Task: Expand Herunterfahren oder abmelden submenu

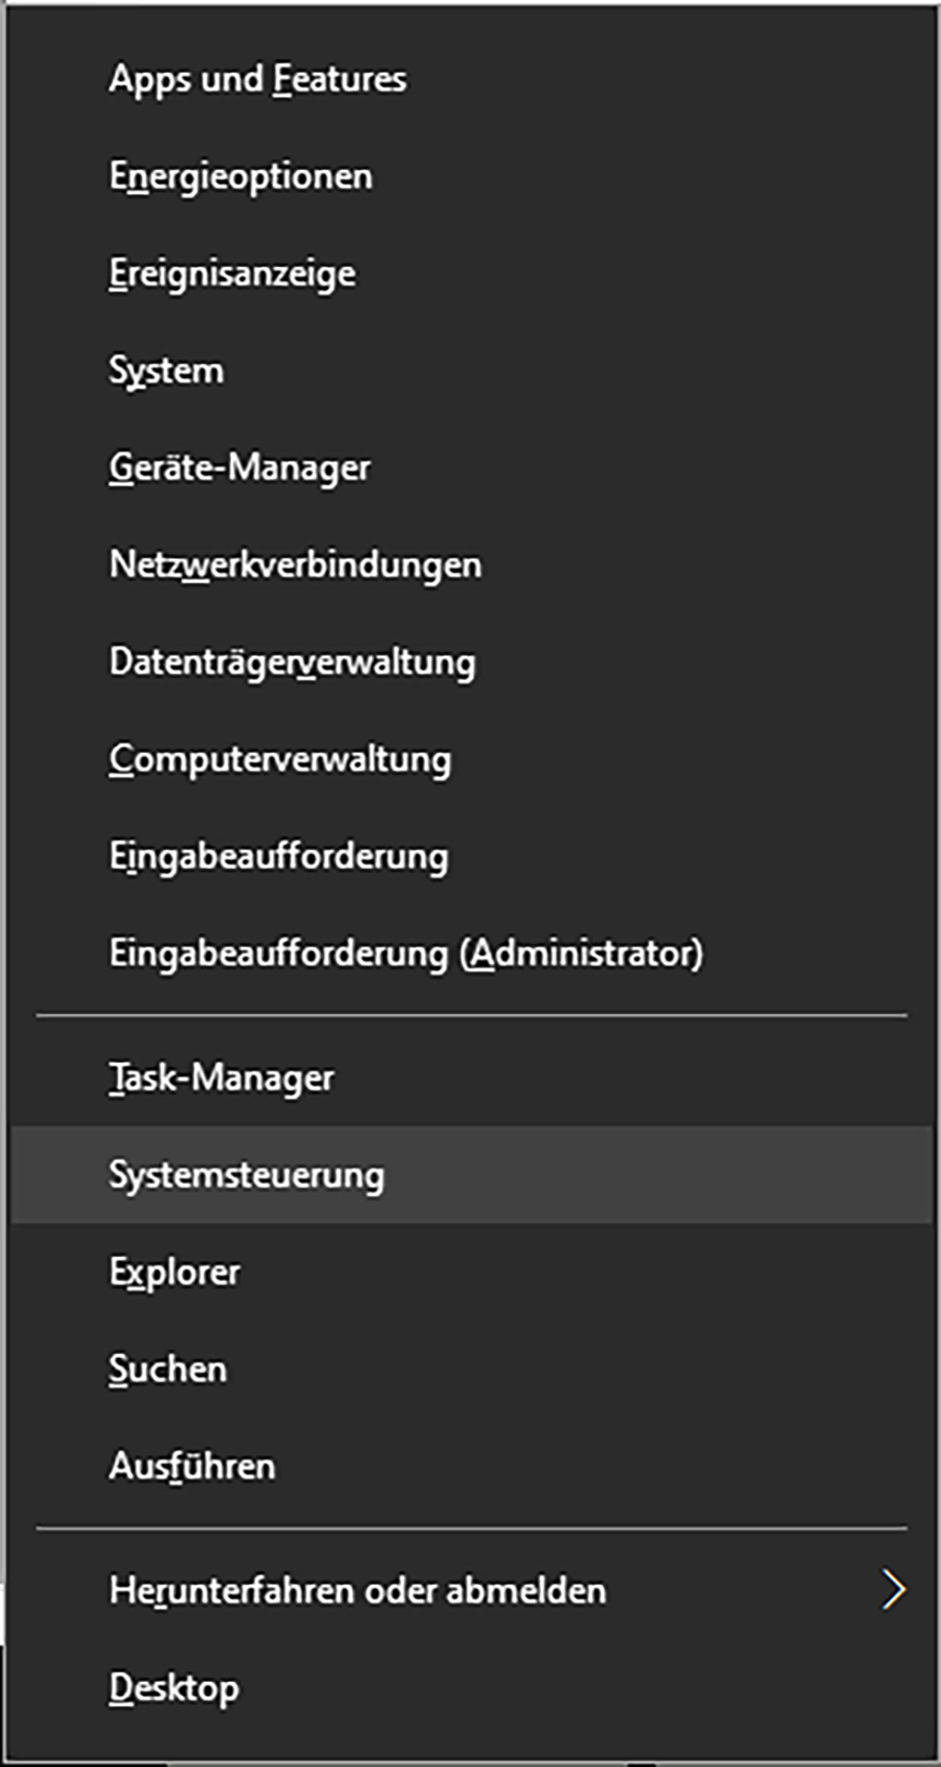Action: [357, 1590]
